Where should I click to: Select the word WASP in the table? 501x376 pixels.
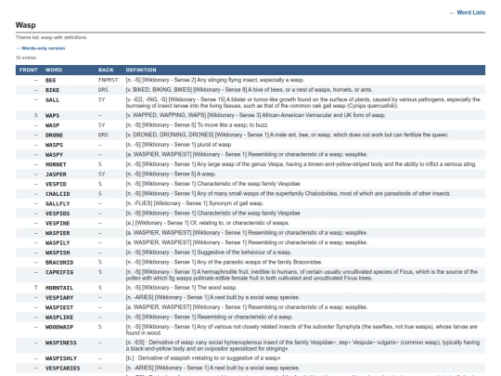pos(52,125)
